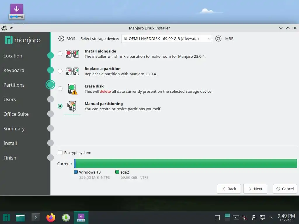Click the sda2 green color swatch
Viewport: 299px width, 224px height.
[x=117, y=172]
